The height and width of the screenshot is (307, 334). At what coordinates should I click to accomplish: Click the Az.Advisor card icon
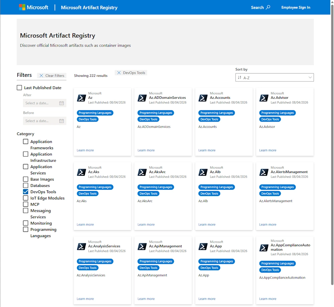[x=264, y=98]
